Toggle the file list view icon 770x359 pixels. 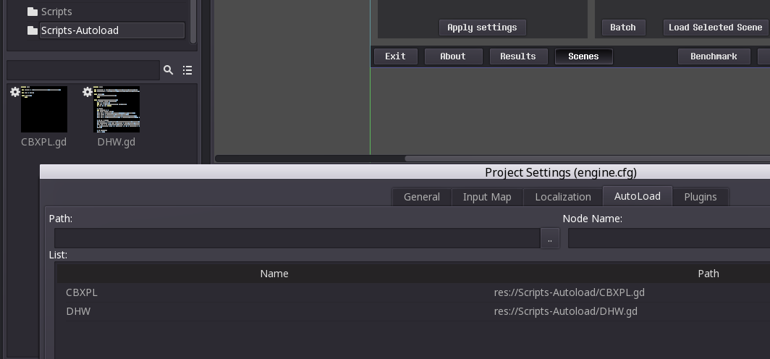pyautogui.click(x=187, y=70)
